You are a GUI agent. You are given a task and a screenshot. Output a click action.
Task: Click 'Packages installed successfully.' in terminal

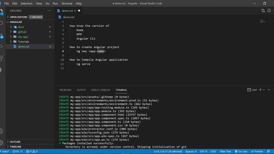88,143
